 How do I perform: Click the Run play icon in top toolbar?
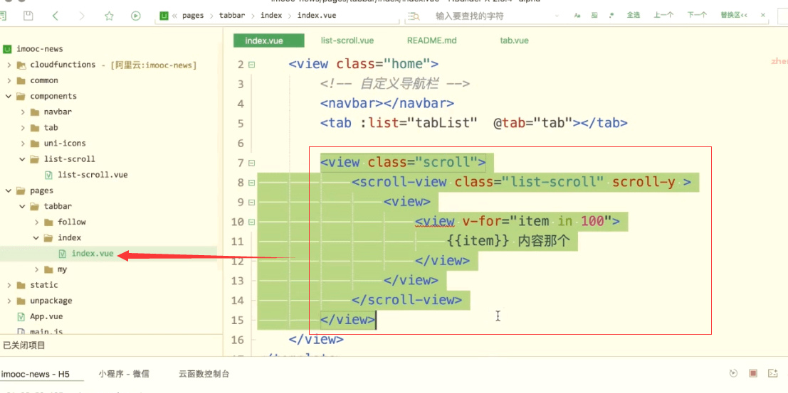click(136, 16)
